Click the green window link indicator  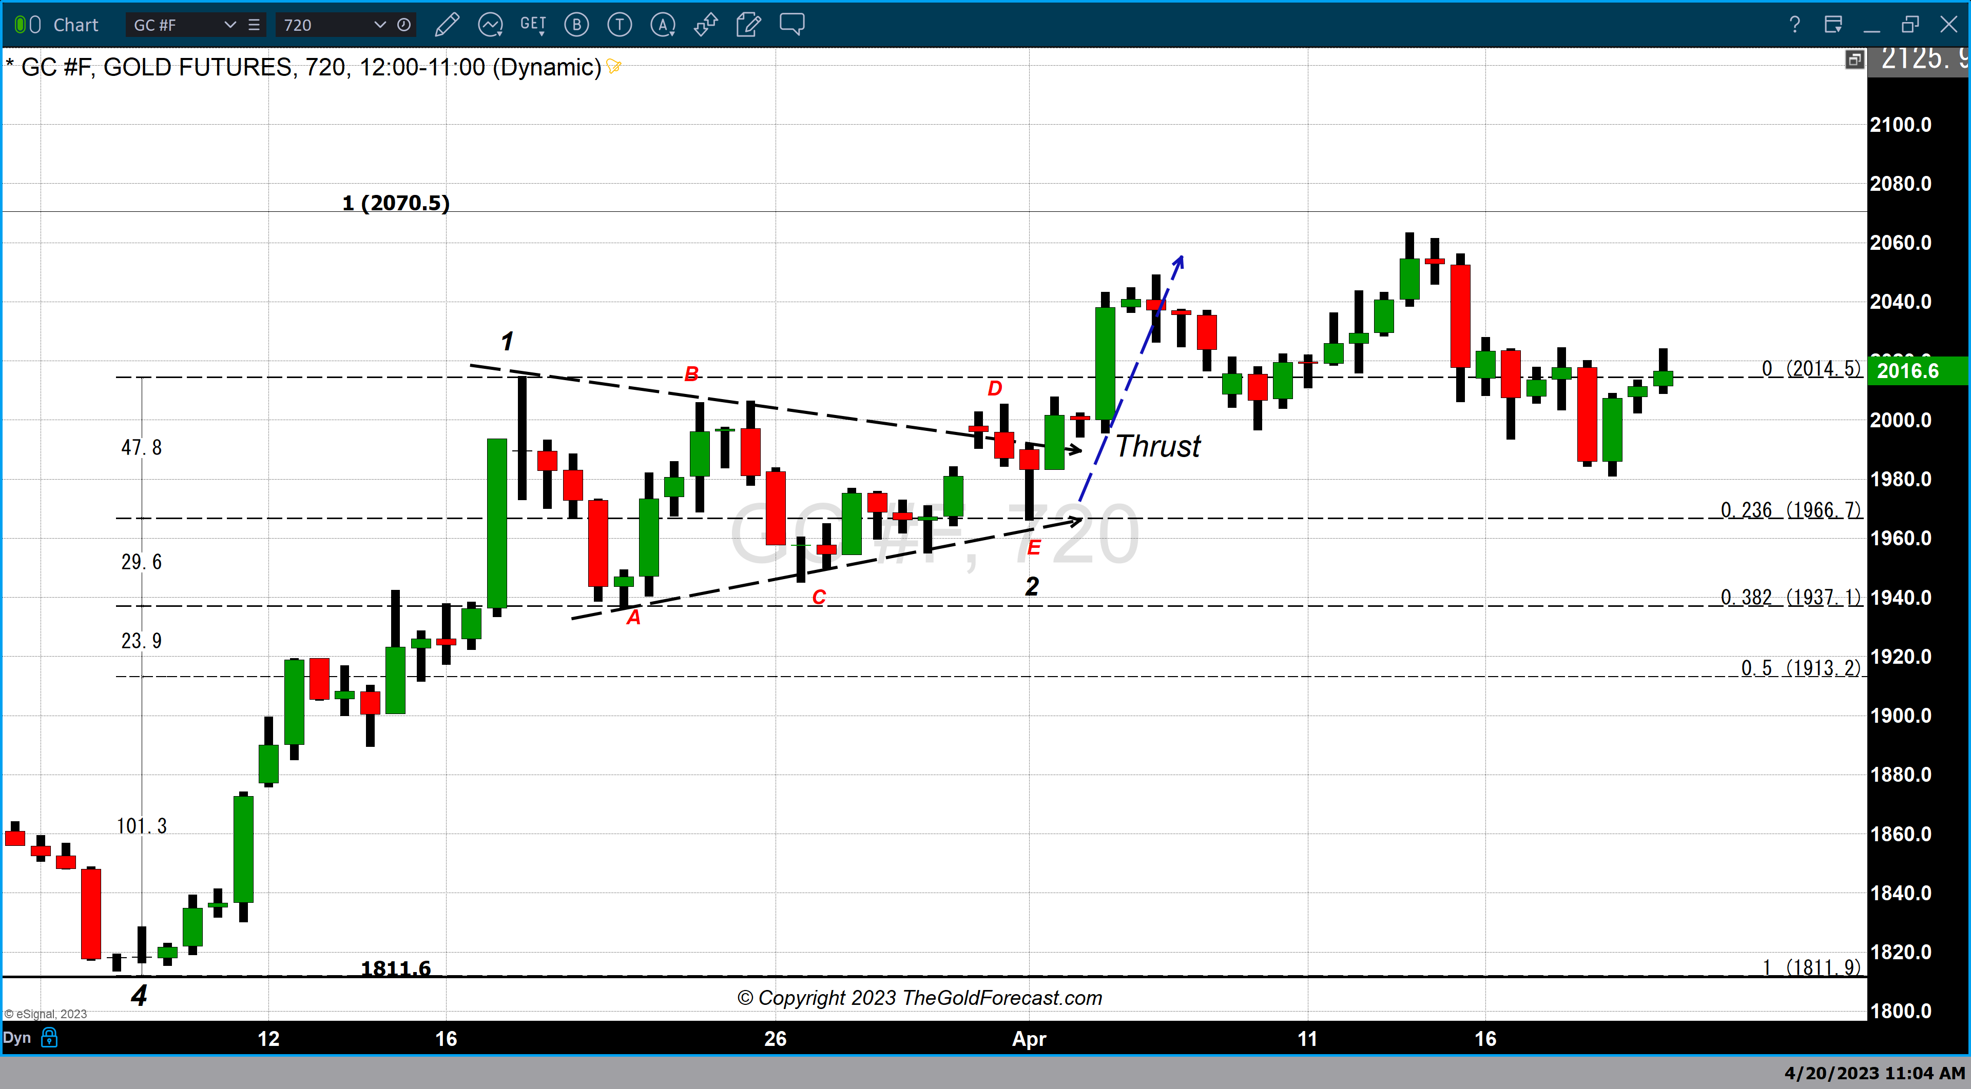pyautogui.click(x=21, y=25)
